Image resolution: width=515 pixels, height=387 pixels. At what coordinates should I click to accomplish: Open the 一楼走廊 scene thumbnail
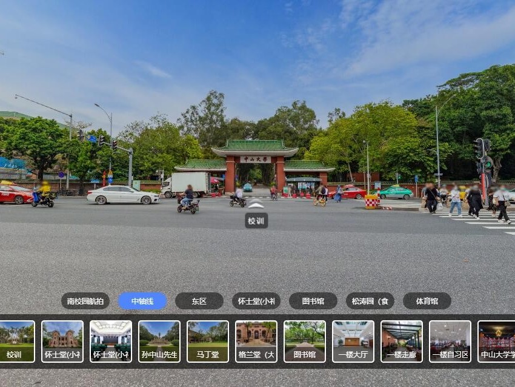click(401, 342)
